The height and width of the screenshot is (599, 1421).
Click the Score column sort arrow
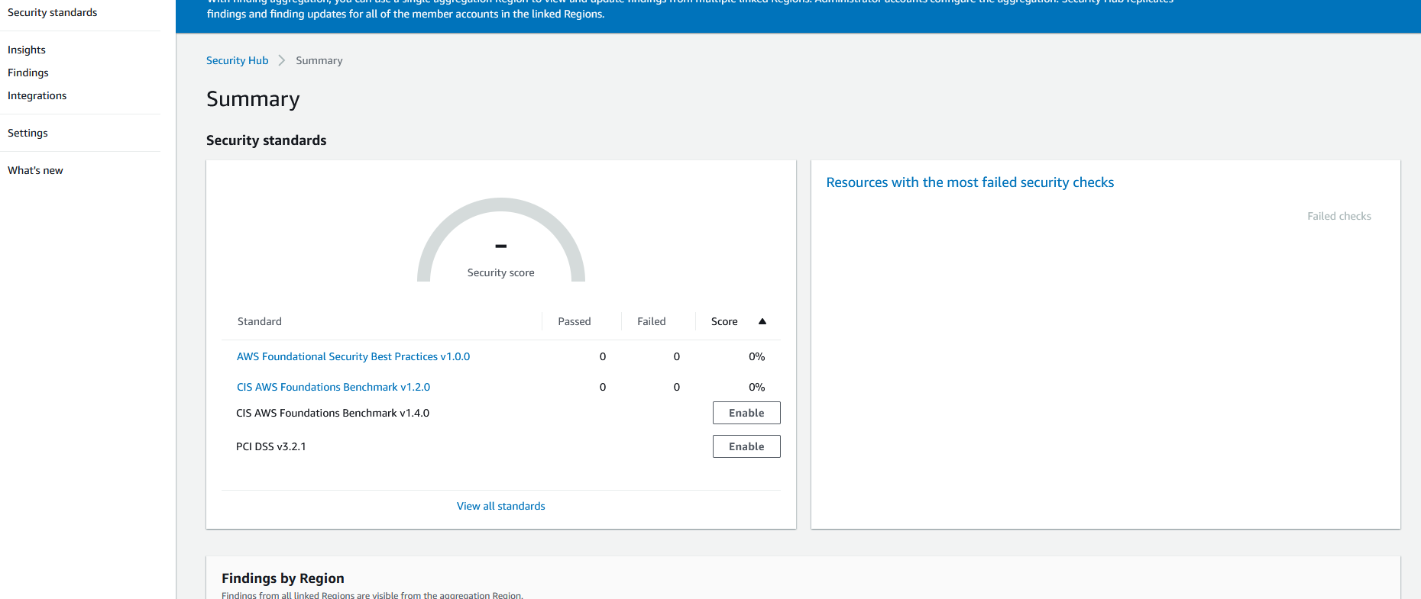point(762,321)
